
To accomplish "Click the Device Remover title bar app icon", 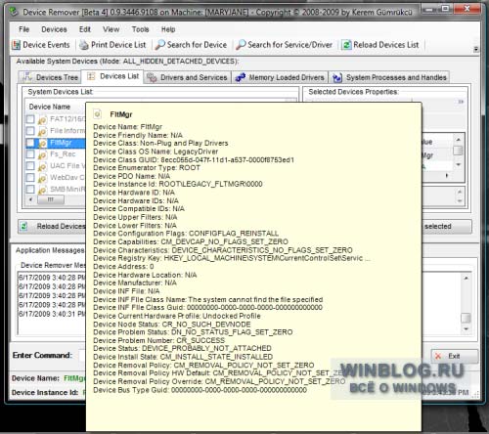I will coord(14,12).
